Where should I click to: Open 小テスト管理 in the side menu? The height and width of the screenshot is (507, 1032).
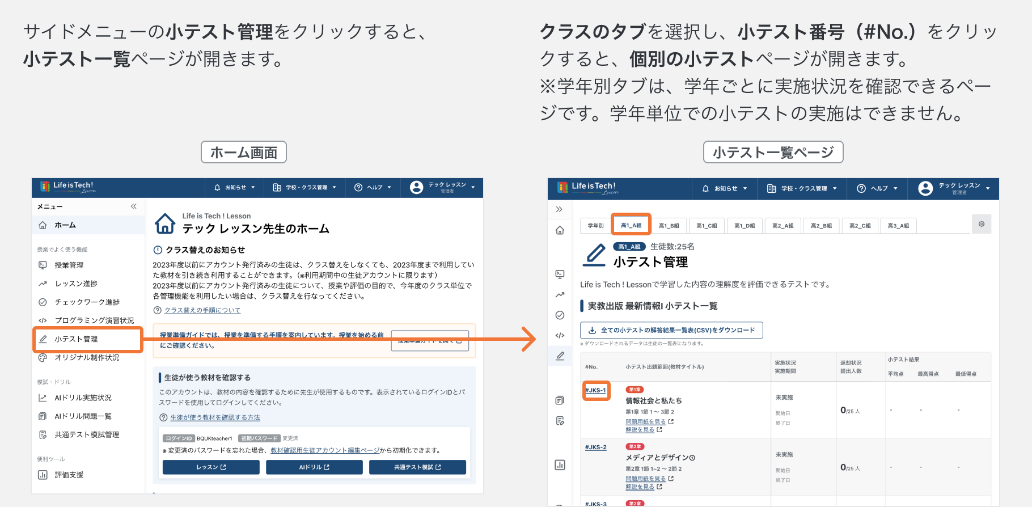pos(87,339)
